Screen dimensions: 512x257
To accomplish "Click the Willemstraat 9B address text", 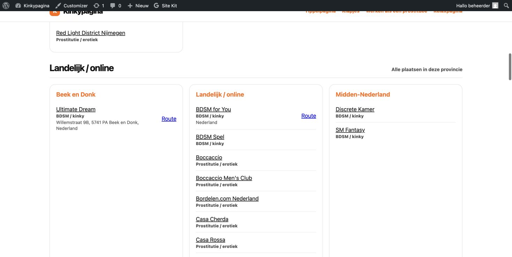I will coord(97,125).
